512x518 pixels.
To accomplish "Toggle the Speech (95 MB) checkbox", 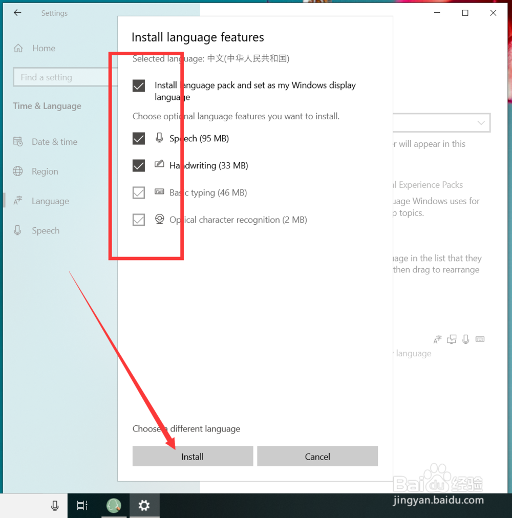I will 139,138.
